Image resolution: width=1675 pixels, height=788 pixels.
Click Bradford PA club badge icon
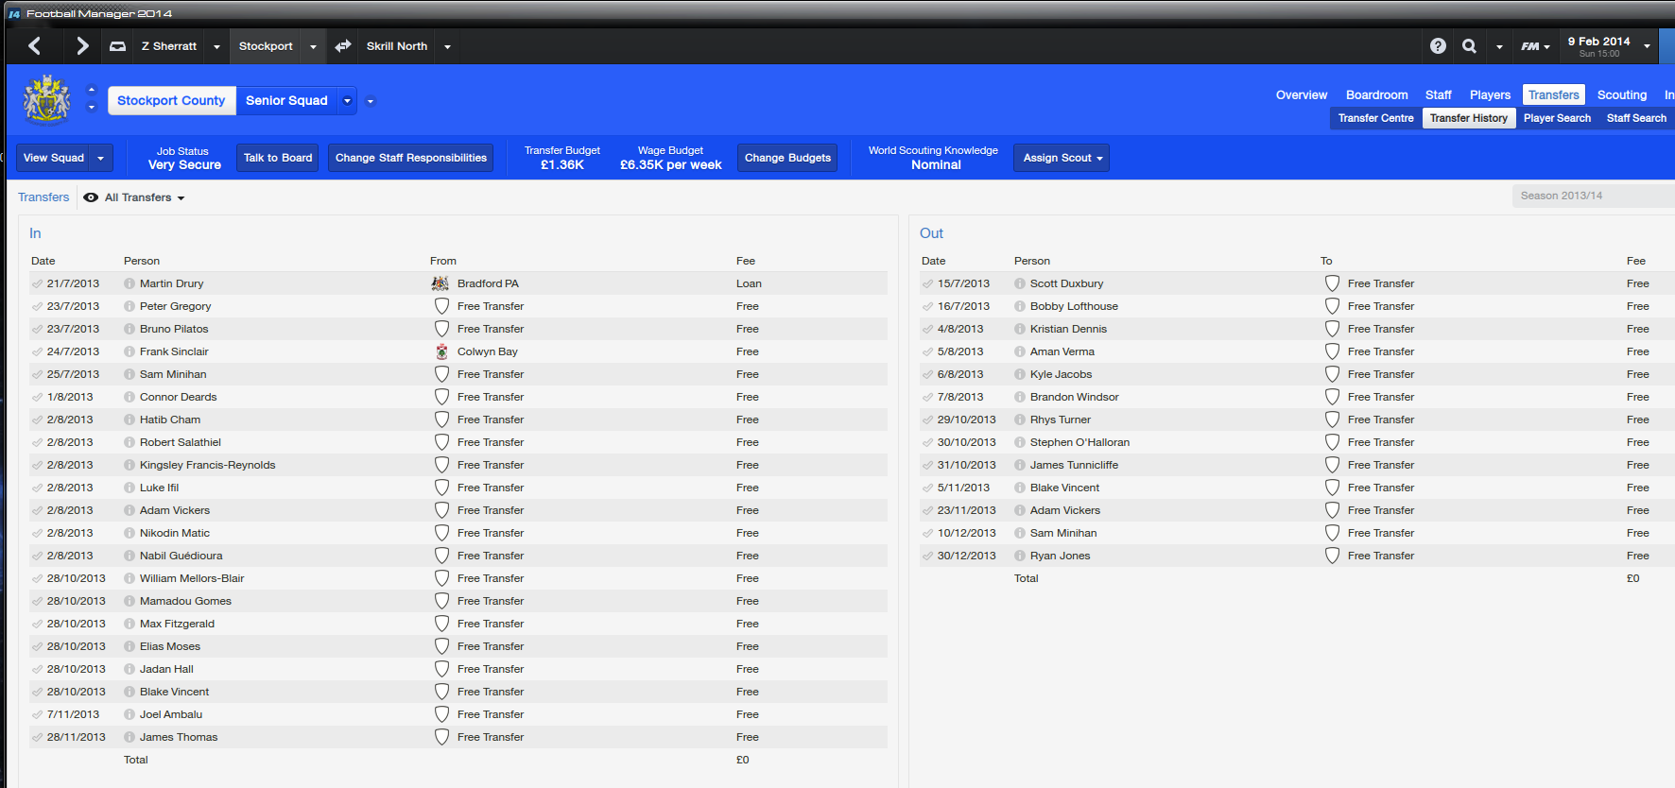pyautogui.click(x=440, y=283)
